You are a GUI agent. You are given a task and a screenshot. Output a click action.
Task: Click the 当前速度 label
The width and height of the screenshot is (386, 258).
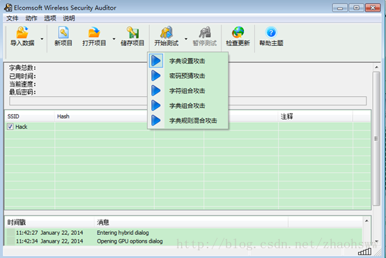click(22, 84)
